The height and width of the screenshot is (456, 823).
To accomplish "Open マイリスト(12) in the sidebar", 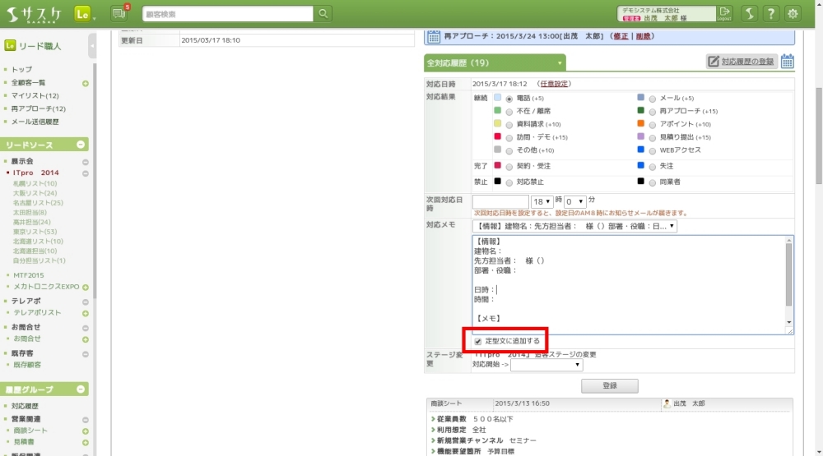I will click(35, 95).
